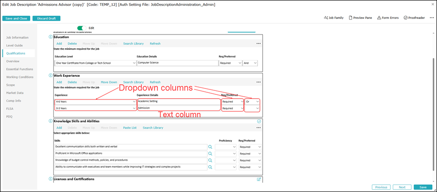Add a new Knowledge Skills row
This screenshot has width=437, height=192.
coord(59,127)
